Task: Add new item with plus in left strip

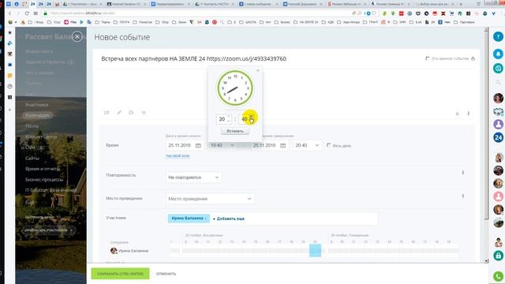Action: (x=9, y=110)
